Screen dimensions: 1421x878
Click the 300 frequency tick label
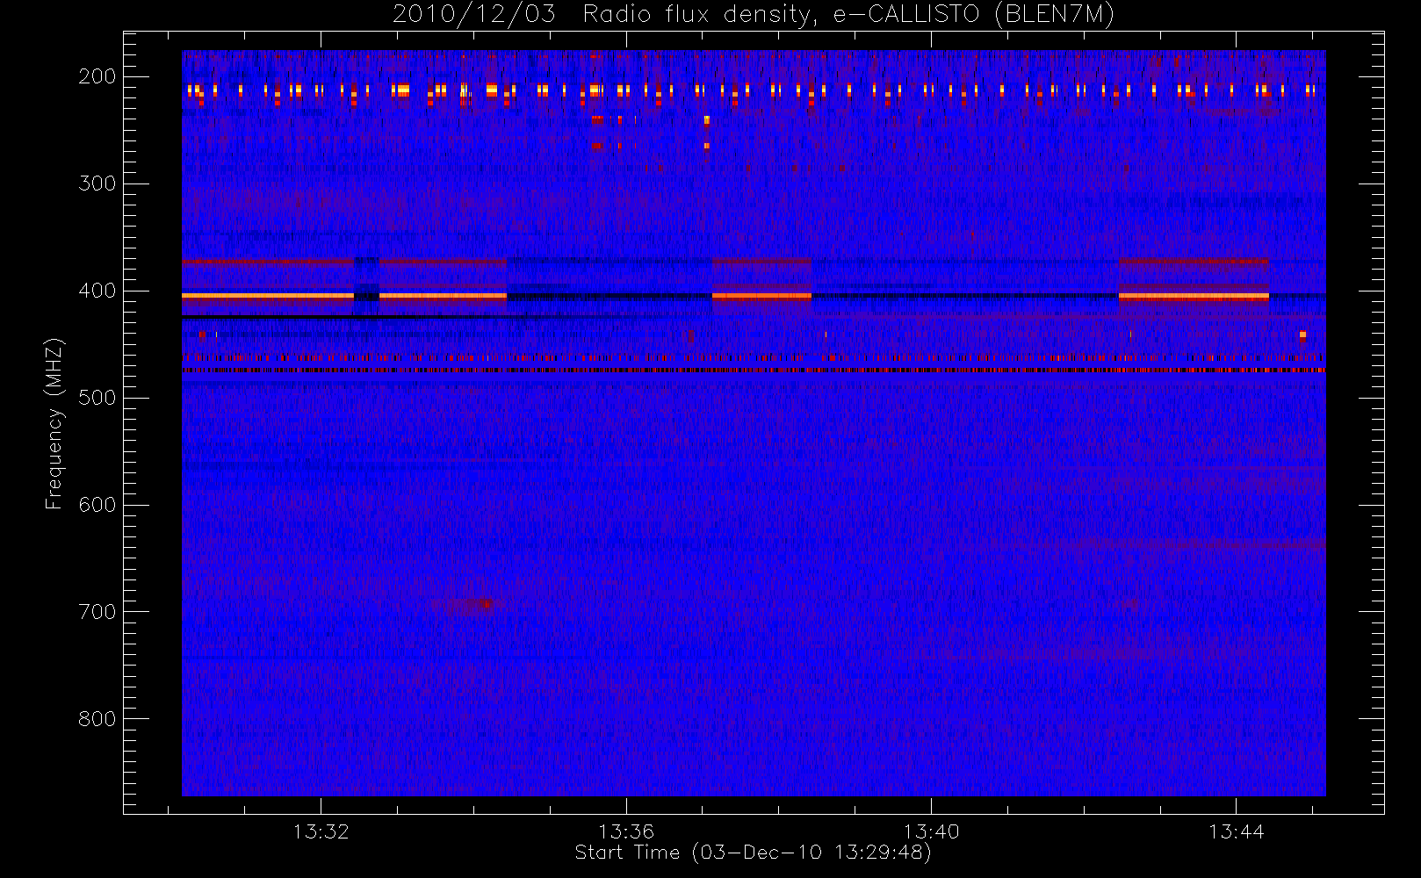click(97, 184)
